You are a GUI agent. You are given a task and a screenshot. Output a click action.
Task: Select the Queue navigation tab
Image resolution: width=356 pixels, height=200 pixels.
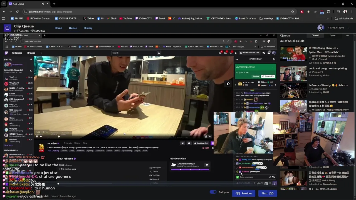pos(73,28)
